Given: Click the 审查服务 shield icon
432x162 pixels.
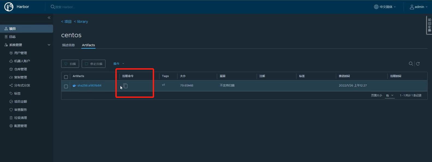Looking at the screenshot, I should [11, 110].
